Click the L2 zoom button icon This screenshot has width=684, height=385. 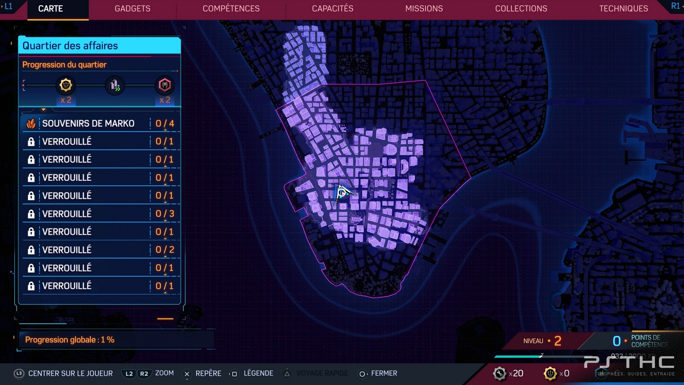point(129,373)
